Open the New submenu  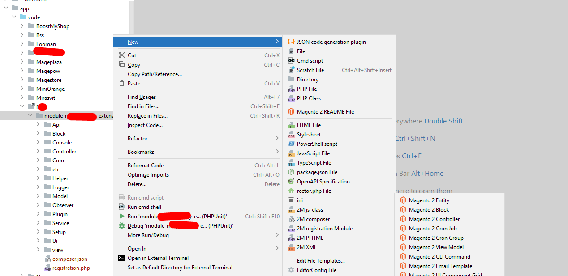point(198,42)
